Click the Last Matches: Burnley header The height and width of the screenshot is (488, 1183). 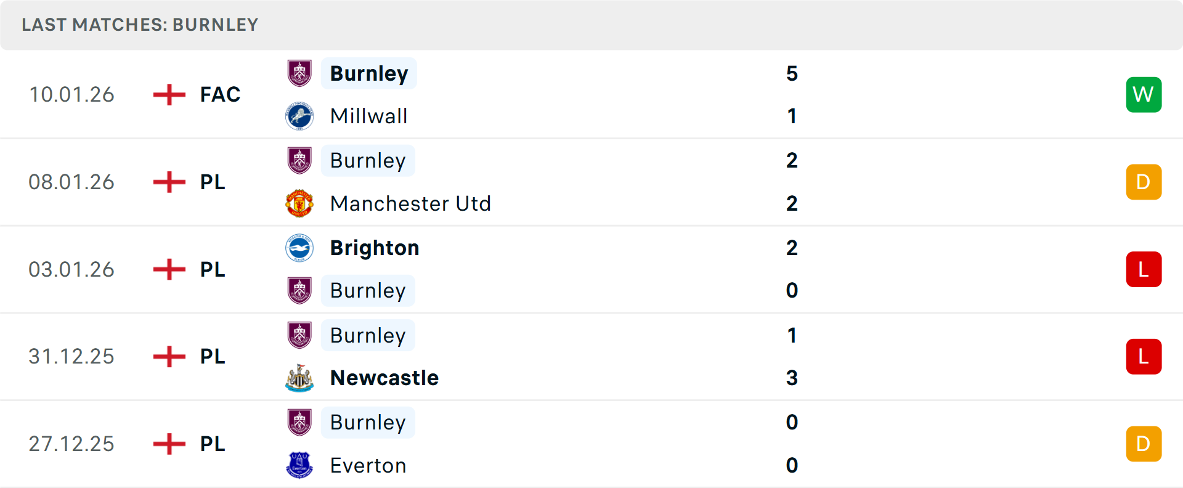[x=140, y=25]
